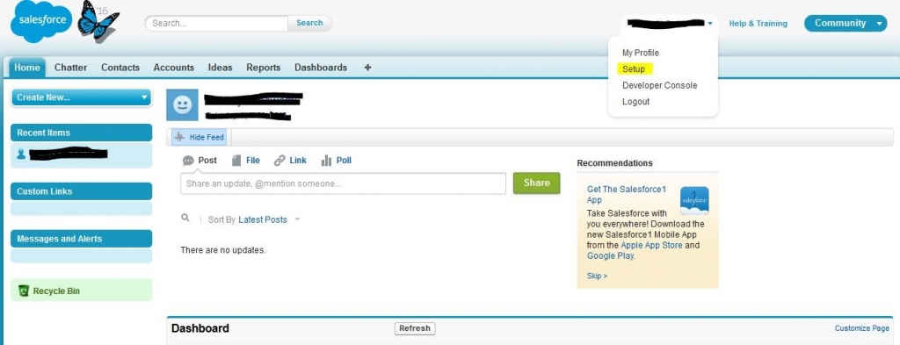This screenshot has height=345, width=900.
Task: Open Developer Console from user menu
Action: pos(659,85)
